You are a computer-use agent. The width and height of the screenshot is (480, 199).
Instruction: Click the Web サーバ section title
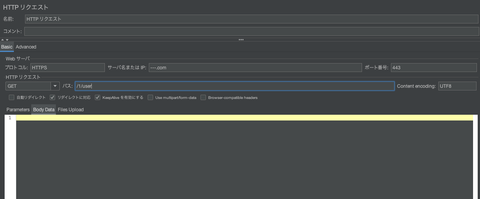point(18,59)
